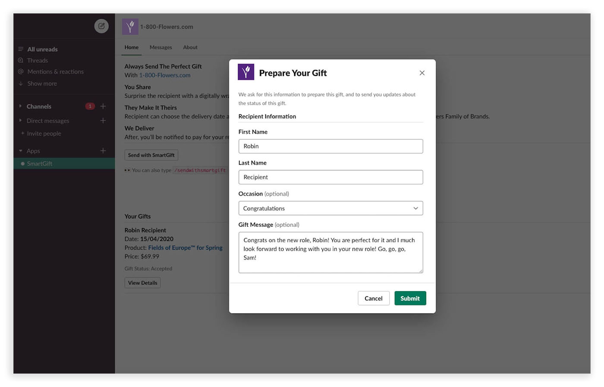The height and width of the screenshot is (387, 604).
Task: Add a channel with plus icon
Action: coord(103,106)
